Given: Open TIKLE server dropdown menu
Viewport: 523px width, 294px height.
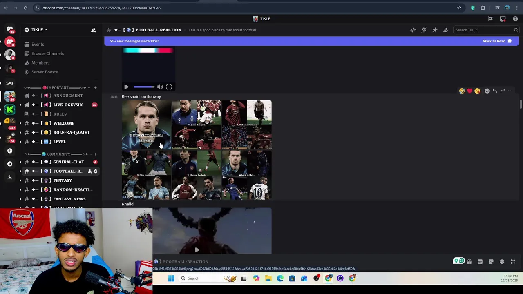Looking at the screenshot, I should (40, 30).
